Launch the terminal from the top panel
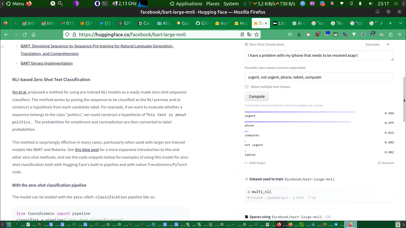Viewport: 406px width, 228px height. pos(105,4)
